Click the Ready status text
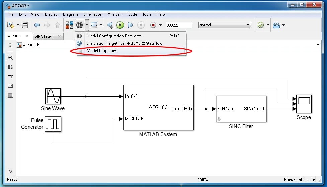This screenshot has width=327, height=187. (12, 179)
